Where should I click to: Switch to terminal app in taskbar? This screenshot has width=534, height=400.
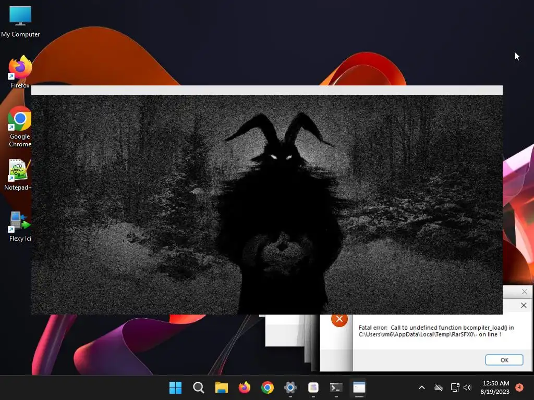[336, 387]
